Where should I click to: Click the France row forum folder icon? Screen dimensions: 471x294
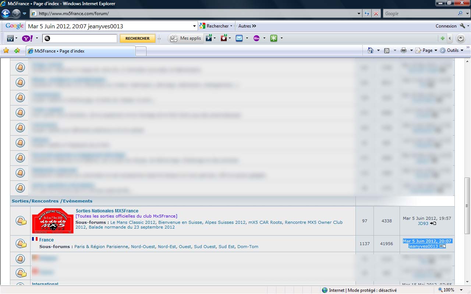coord(21,243)
